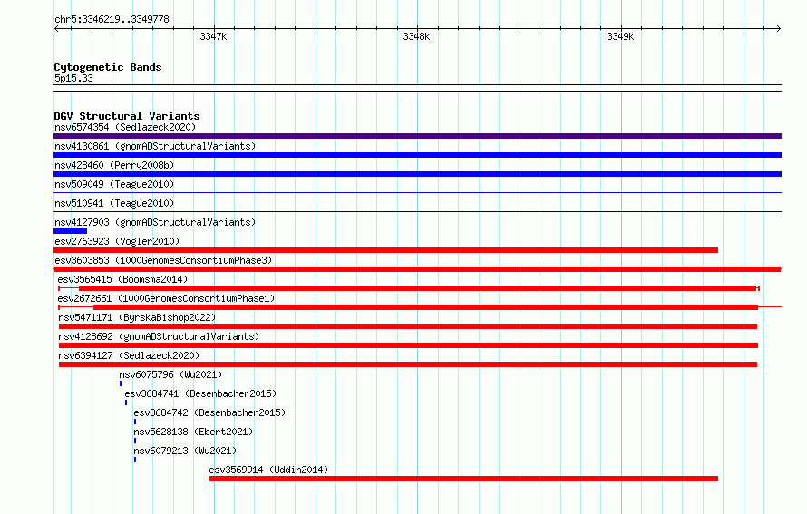
Task: Select esv3565415 (Boomsma2014) label
Action: click(x=122, y=279)
